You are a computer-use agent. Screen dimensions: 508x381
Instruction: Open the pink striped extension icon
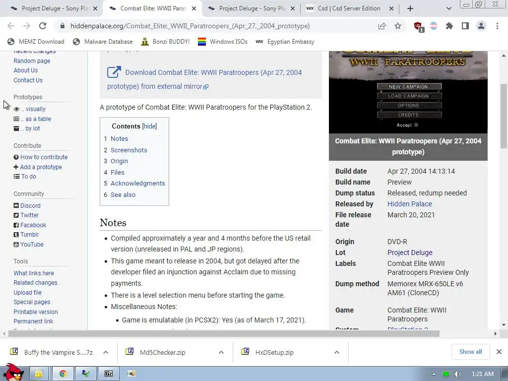pos(434,26)
